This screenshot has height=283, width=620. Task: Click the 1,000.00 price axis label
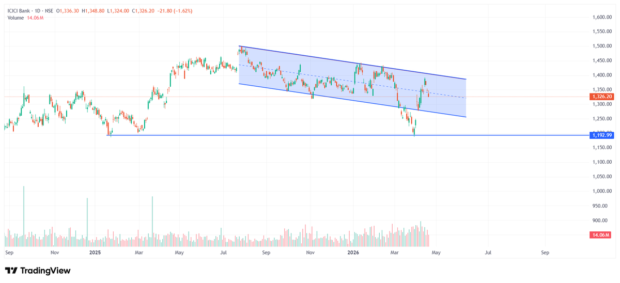pos(602,191)
